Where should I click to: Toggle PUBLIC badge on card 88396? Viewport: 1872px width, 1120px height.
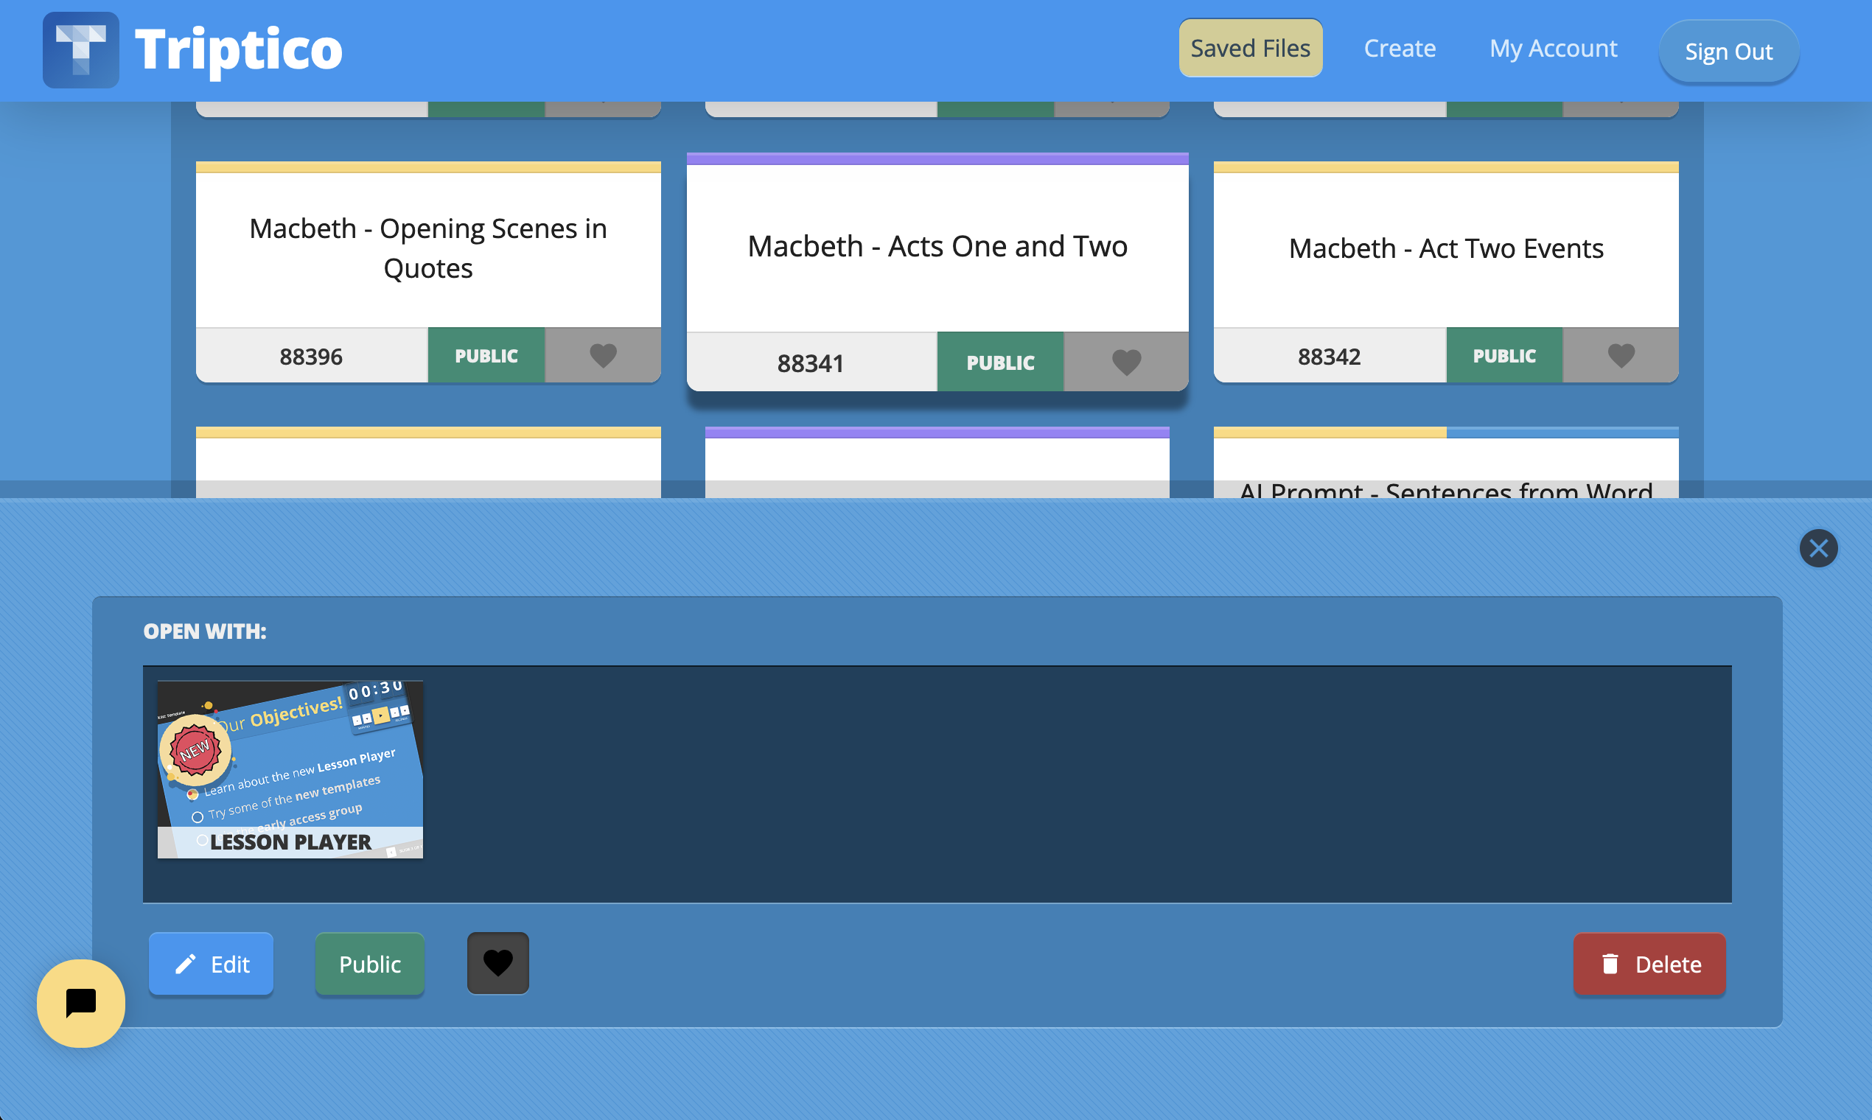tap(486, 355)
